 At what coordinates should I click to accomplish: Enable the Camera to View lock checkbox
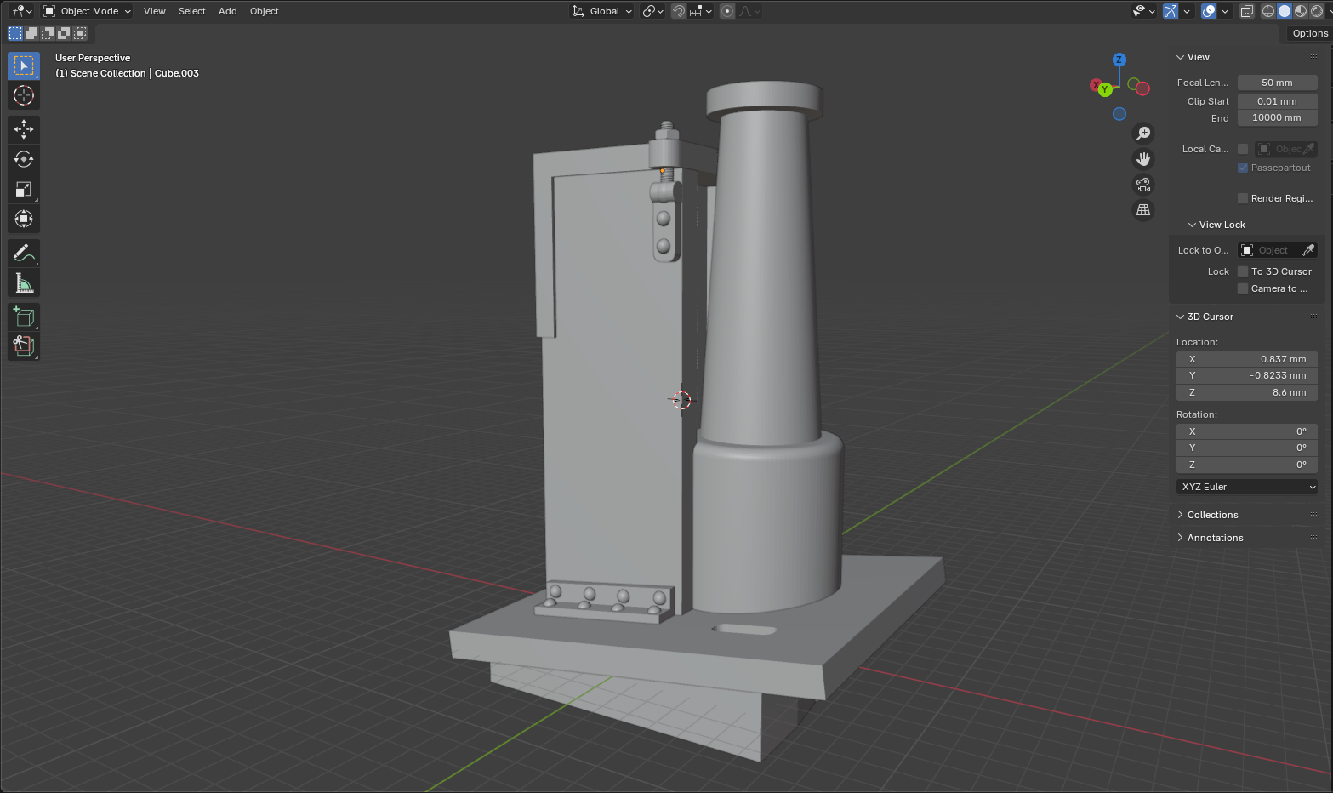(x=1243, y=288)
